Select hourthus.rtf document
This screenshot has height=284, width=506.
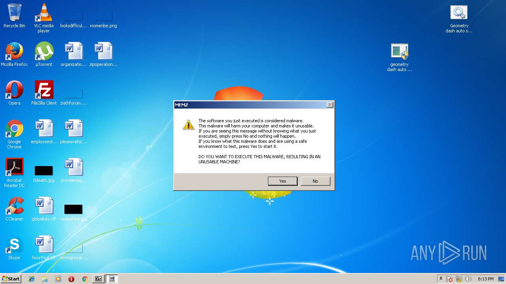(43, 248)
